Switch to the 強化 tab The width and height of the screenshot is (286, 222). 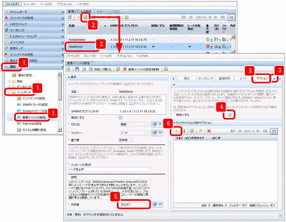(x=187, y=78)
